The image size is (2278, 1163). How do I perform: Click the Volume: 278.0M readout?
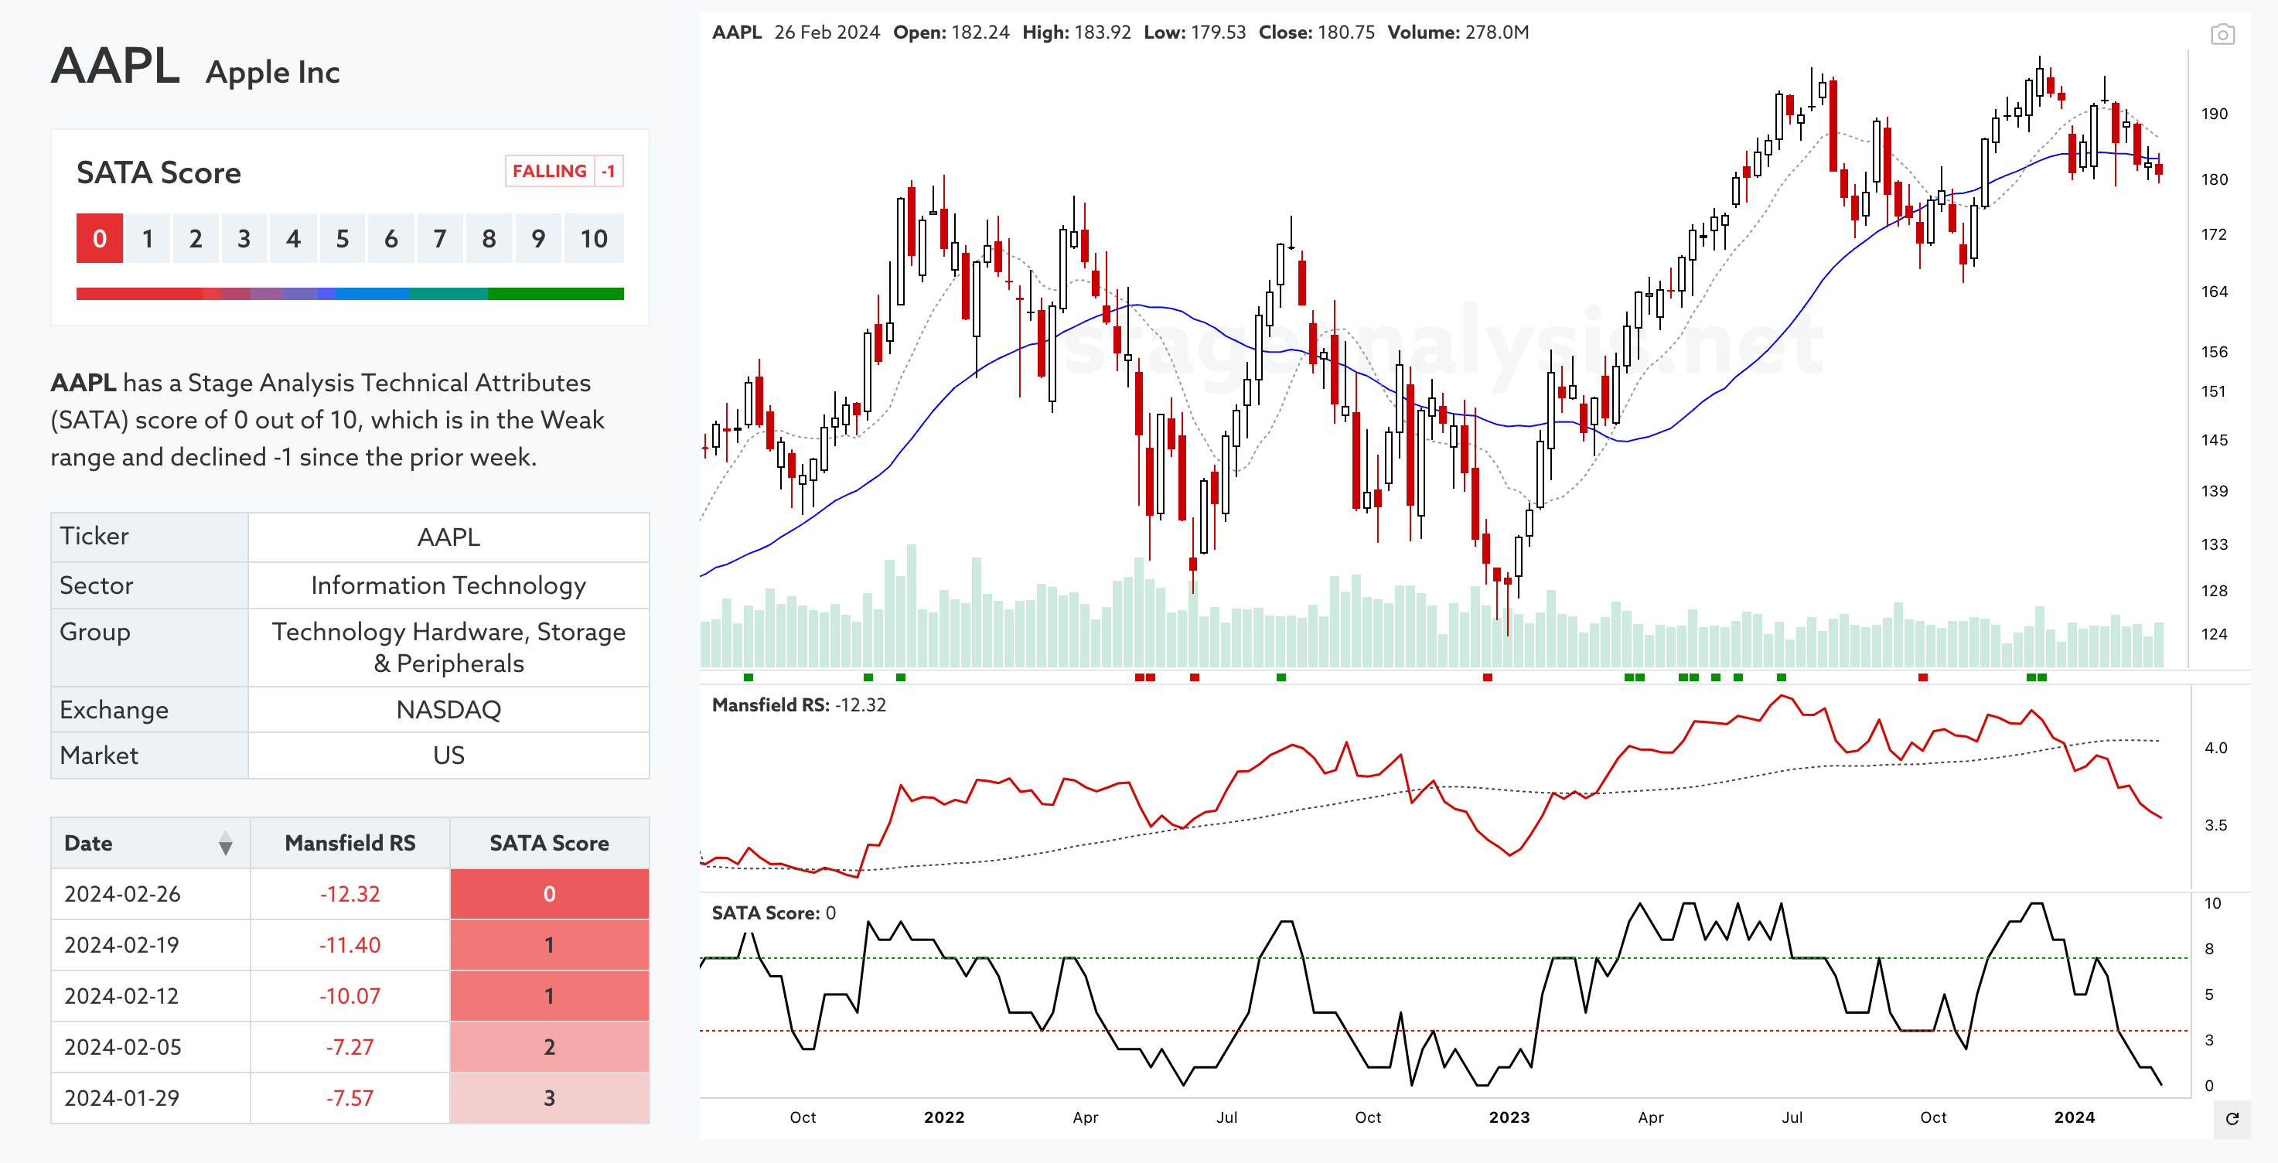pos(1458,32)
